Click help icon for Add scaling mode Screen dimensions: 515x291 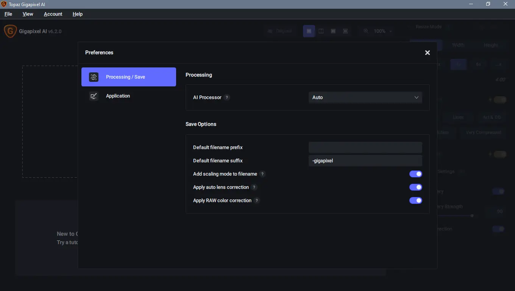click(x=262, y=174)
